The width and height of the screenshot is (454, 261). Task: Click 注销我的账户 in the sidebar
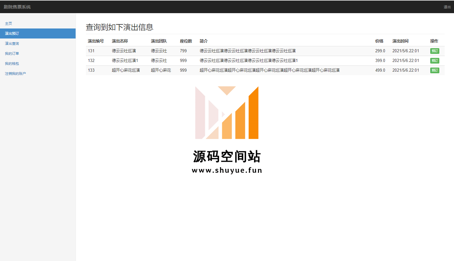pos(15,74)
